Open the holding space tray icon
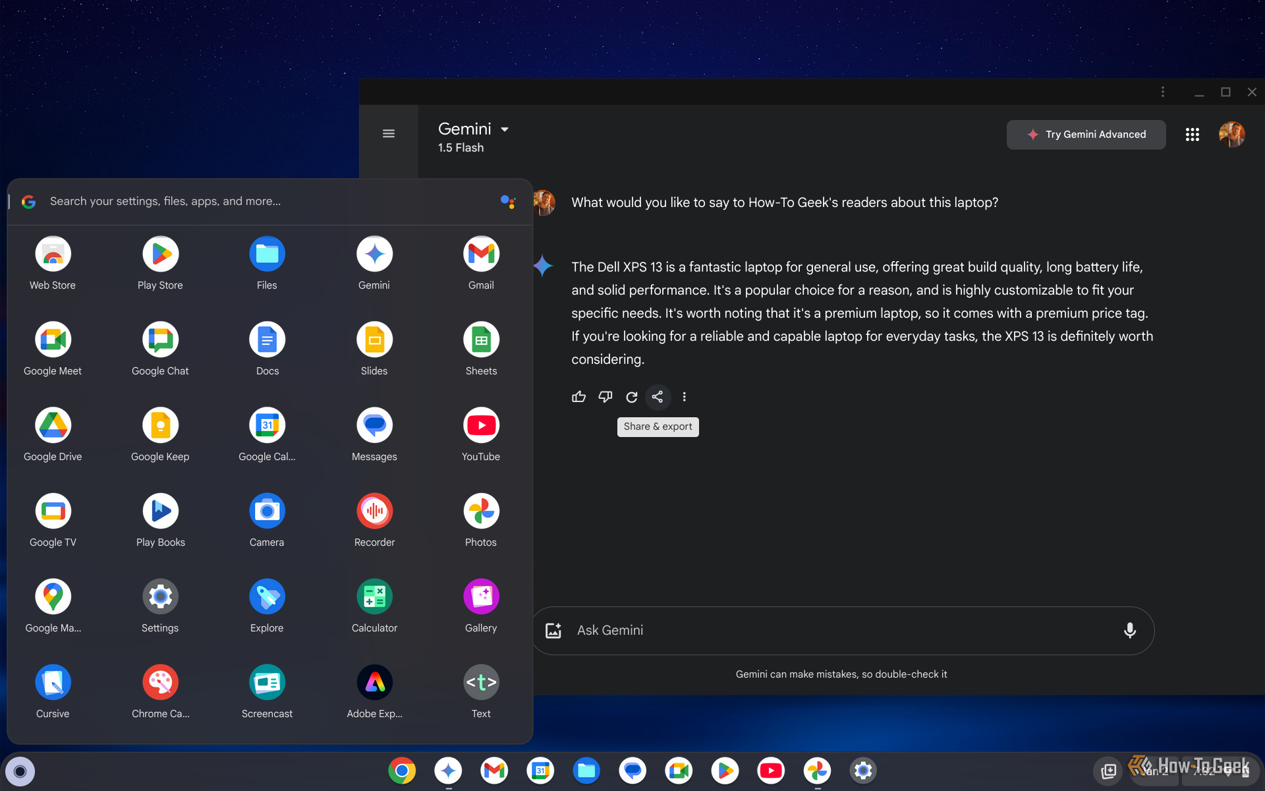This screenshot has width=1265, height=791. pyautogui.click(x=1108, y=771)
